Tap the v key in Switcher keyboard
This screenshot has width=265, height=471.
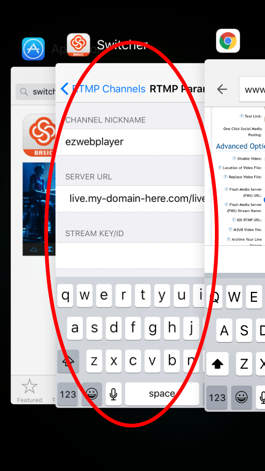click(x=152, y=361)
